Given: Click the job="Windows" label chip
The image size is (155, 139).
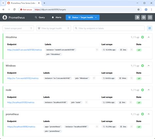Looking at the screenshot, I should (82, 78).
